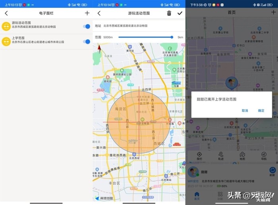Image resolution: width=278 pixels, height=205 pixels.
Task: Click the orange geofence circle on map
Action: pyautogui.click(x=139, y=122)
